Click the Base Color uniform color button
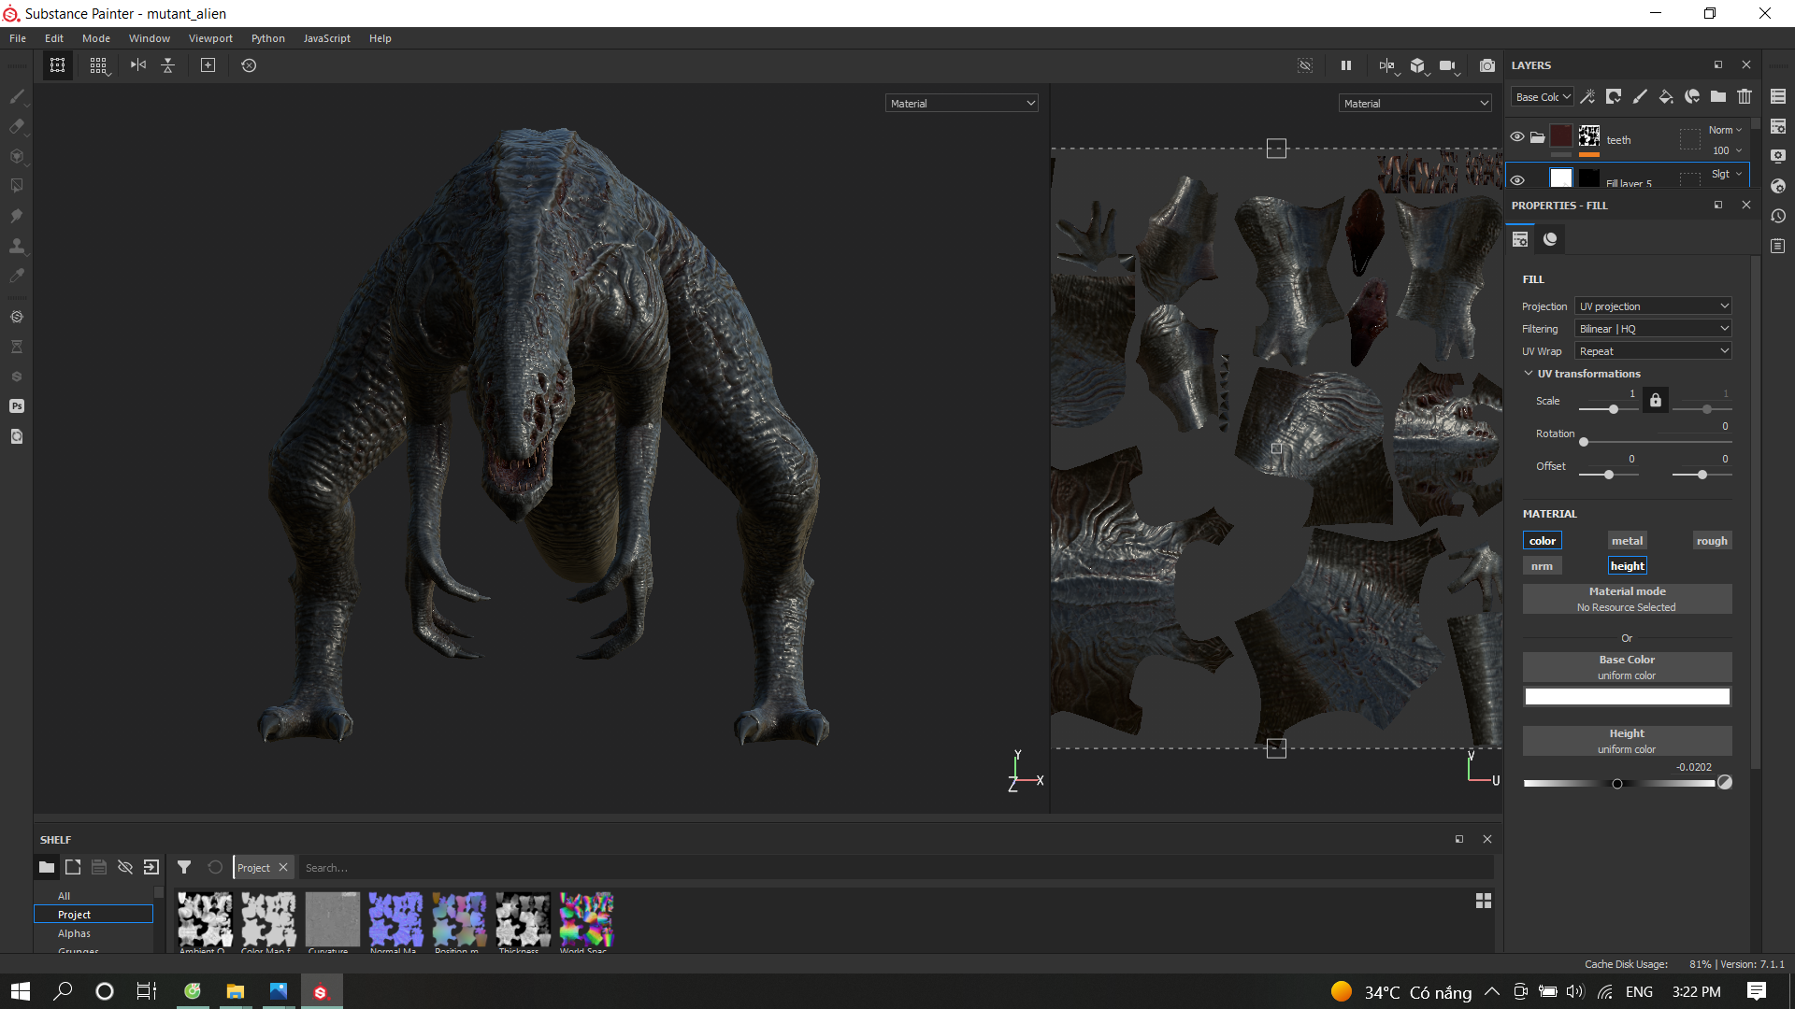 (1627, 667)
